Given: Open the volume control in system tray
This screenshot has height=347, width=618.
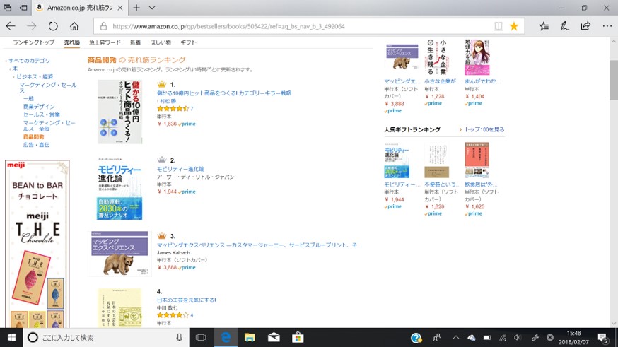Looking at the screenshot, I should 518,338.
